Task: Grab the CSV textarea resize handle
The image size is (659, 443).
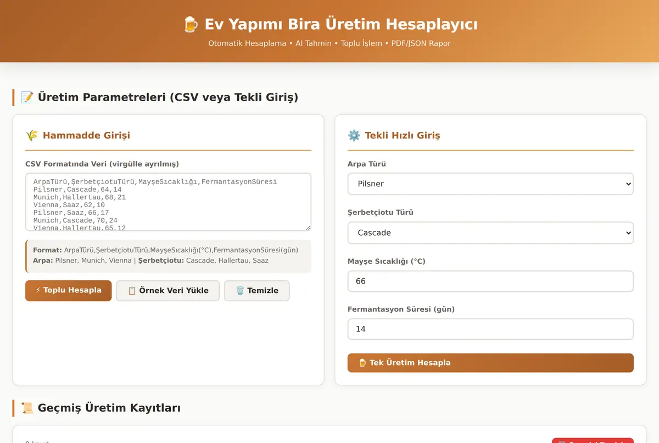Action: (308, 228)
